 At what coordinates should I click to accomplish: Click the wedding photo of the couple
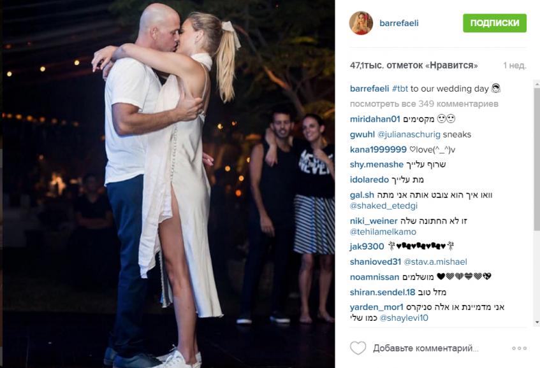tap(169, 184)
